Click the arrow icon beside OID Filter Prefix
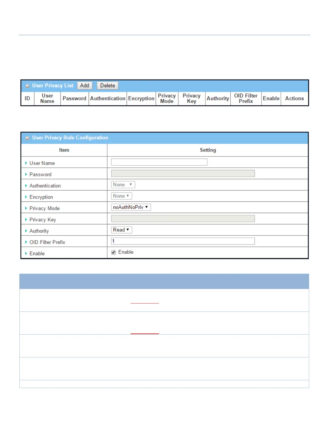This screenshot has width=329, height=425. pos(26,242)
